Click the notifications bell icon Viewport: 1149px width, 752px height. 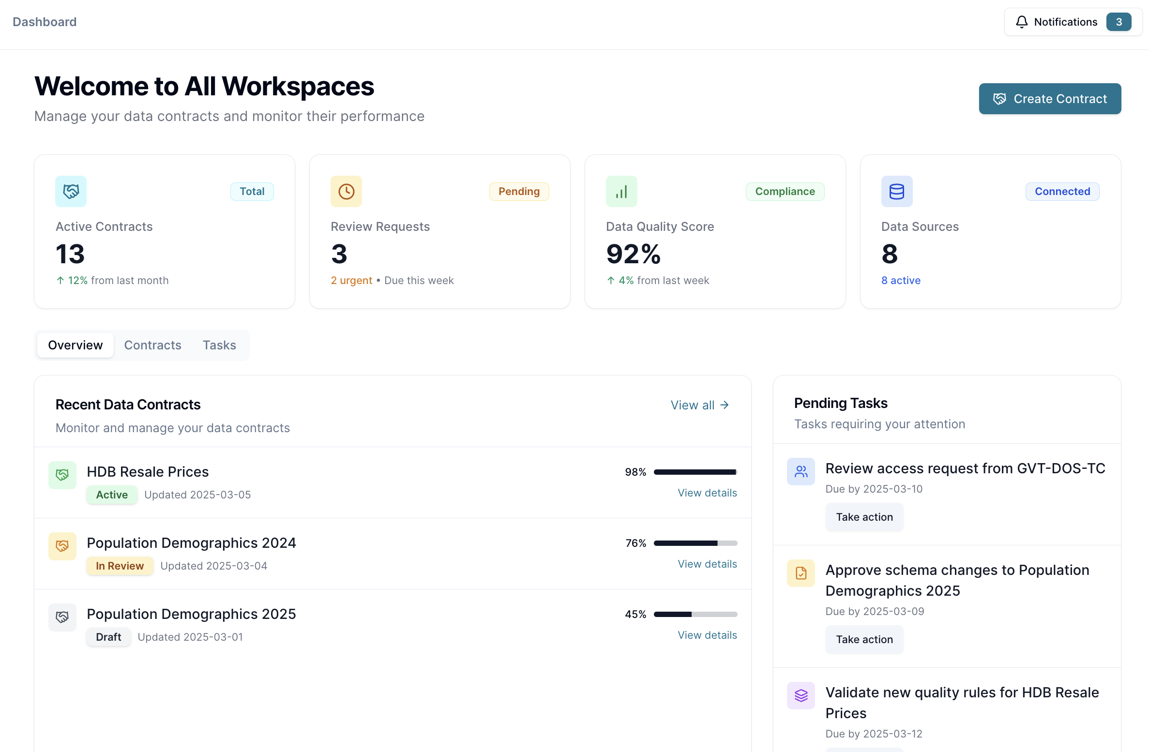[x=1021, y=22]
